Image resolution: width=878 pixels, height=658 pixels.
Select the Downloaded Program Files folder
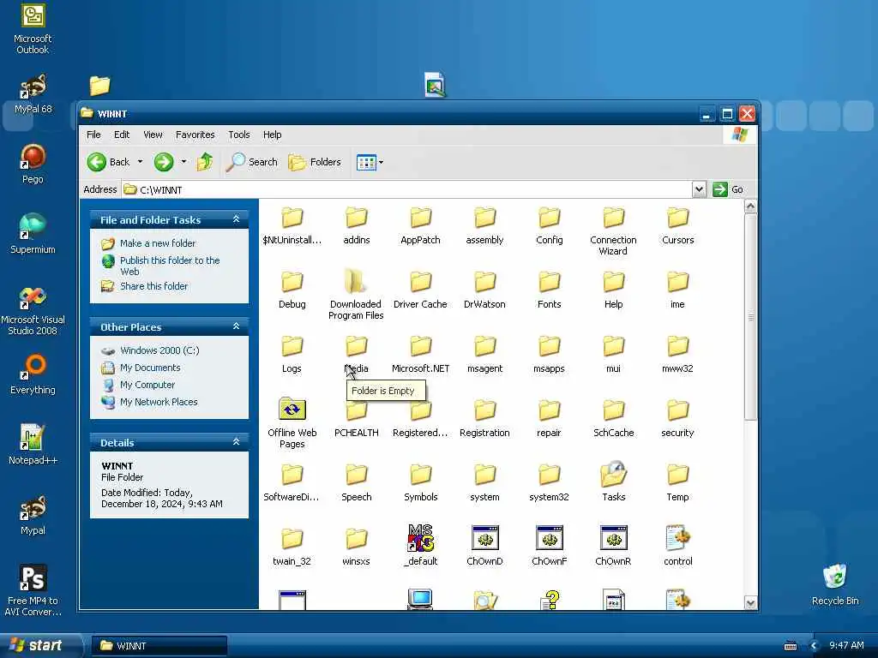click(356, 296)
